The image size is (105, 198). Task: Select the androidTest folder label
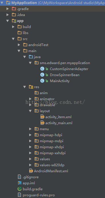(x=38, y=45)
